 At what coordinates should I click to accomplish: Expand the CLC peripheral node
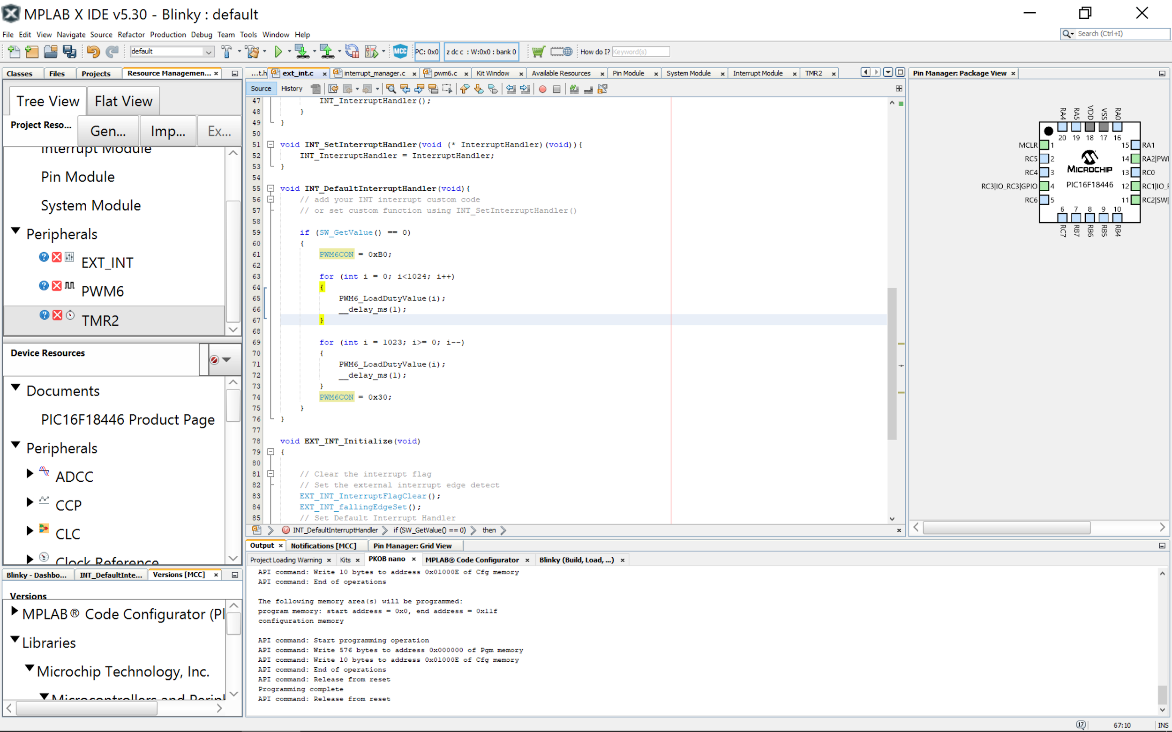pyautogui.click(x=30, y=530)
